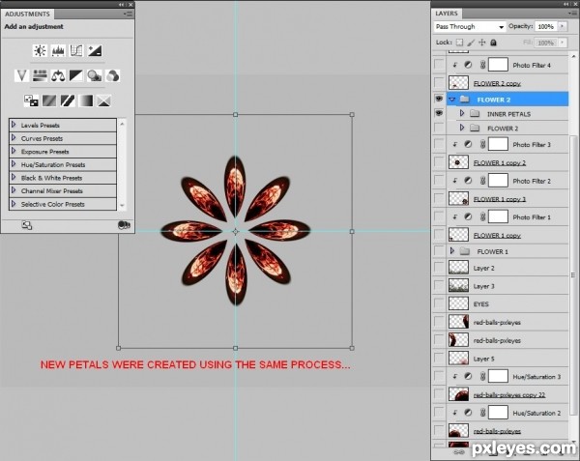Add a Photo Filter adjustment
The image size is (580, 461).
point(95,75)
